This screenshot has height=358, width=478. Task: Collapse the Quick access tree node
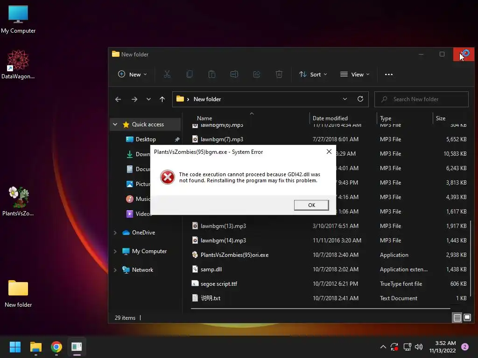click(115, 124)
